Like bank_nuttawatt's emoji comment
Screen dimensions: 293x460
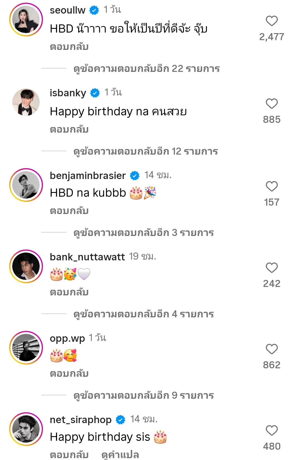tap(272, 268)
